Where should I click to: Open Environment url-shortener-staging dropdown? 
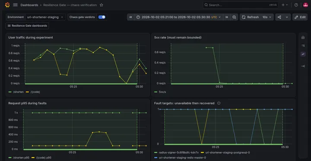45,17
